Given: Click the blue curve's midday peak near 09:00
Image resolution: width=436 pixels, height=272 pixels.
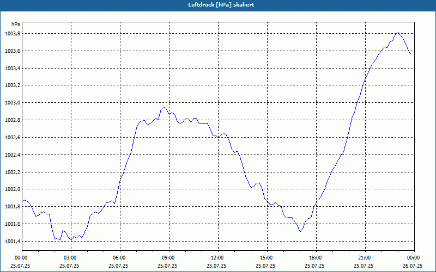Looking at the screenshot, I should pyautogui.click(x=164, y=107).
